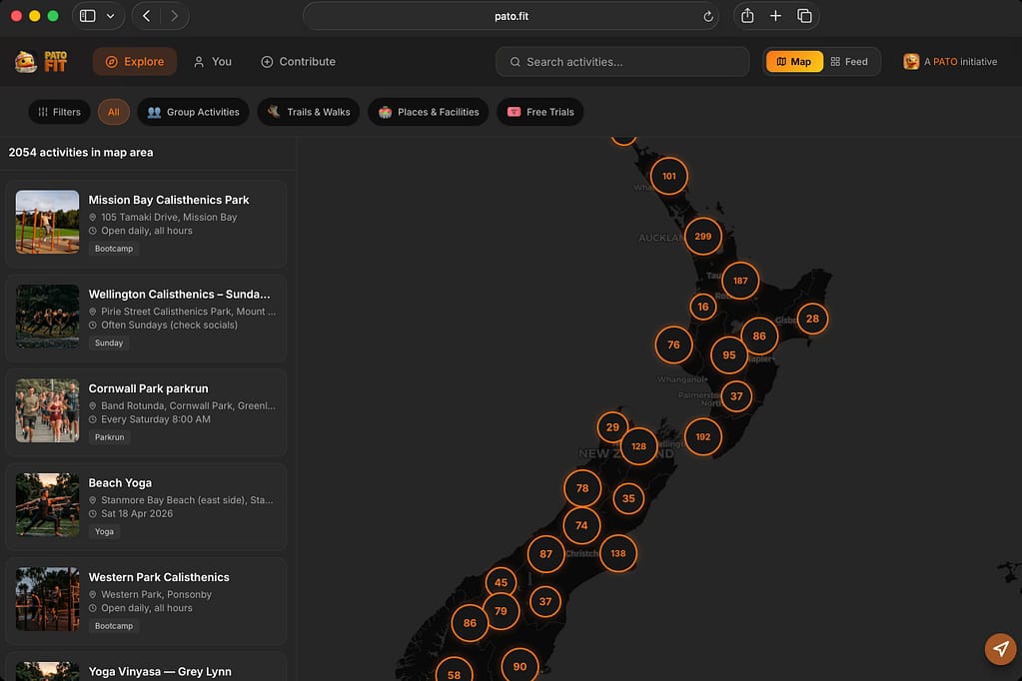Go back in Safari history

pos(147,16)
